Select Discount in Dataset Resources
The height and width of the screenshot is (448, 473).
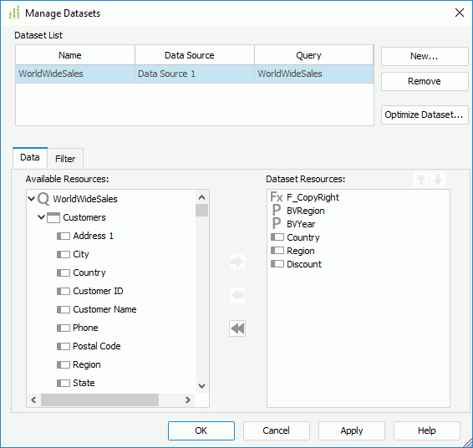click(x=304, y=264)
